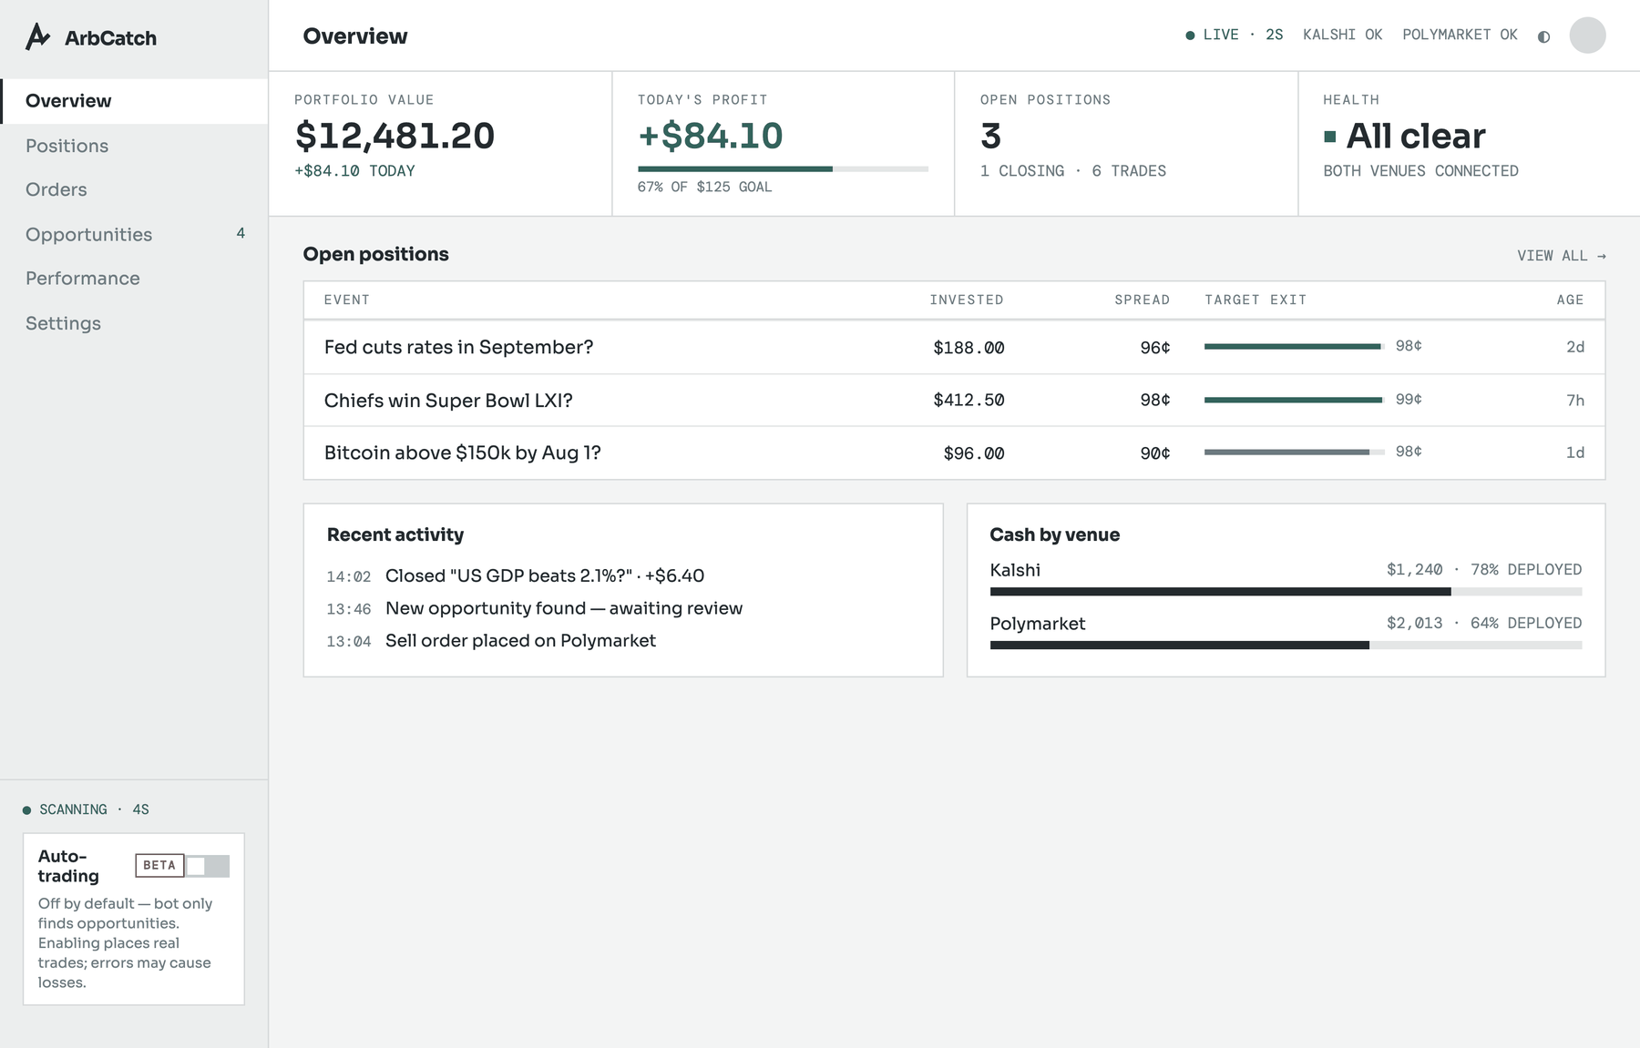Click the Cash by venue heading
Image resolution: width=1640 pixels, height=1048 pixels.
(x=1055, y=535)
